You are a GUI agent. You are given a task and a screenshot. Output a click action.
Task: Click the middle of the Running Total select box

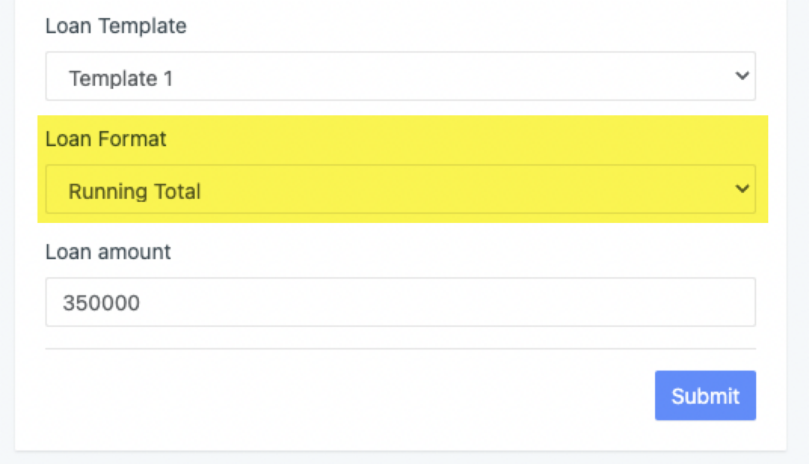point(400,189)
